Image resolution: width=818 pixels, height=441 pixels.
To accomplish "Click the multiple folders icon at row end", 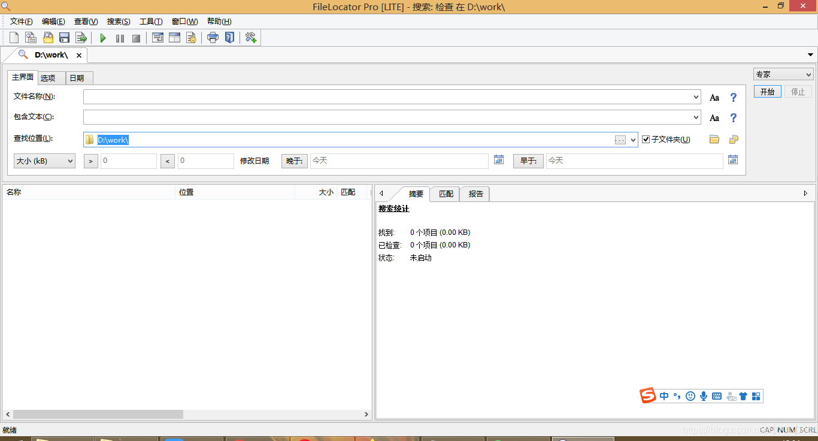I will [x=734, y=140].
